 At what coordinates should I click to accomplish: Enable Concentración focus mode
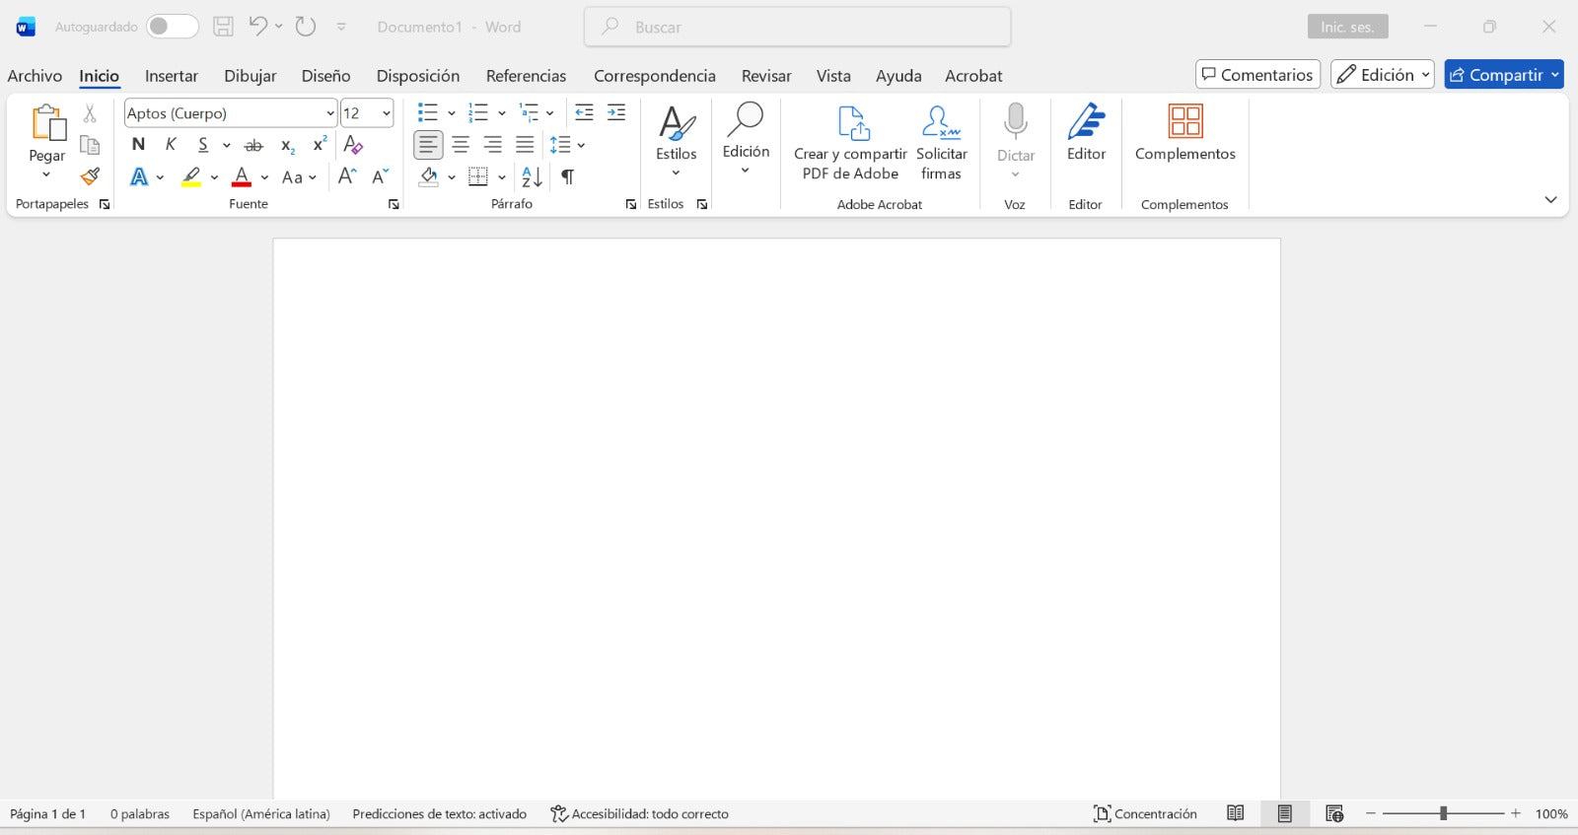pyautogui.click(x=1145, y=813)
